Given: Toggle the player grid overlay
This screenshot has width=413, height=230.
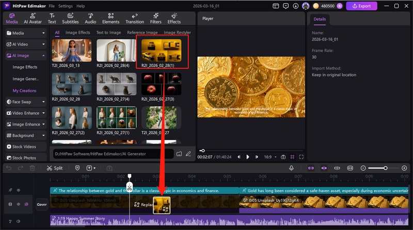Looking at the screenshot, I should pos(292,157).
